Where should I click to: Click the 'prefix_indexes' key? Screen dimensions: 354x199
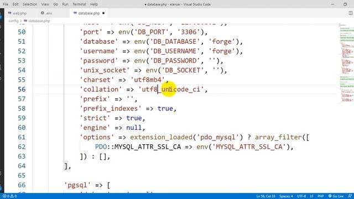point(111,108)
